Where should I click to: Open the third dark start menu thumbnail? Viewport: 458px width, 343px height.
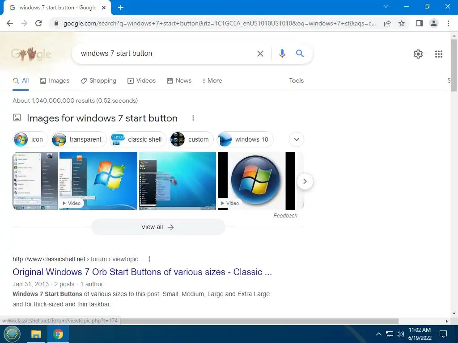click(x=177, y=181)
